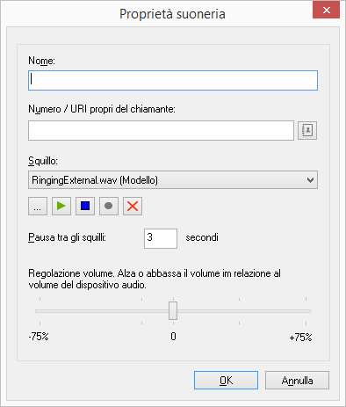Viewport: 346px width, 407px height.
Task: Start recording with the gray circle button
Action: pyautogui.click(x=109, y=207)
